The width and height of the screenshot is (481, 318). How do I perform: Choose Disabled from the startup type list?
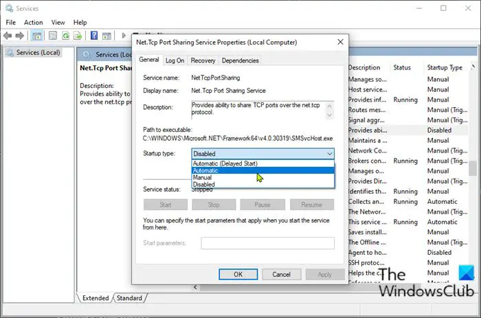[x=263, y=184]
